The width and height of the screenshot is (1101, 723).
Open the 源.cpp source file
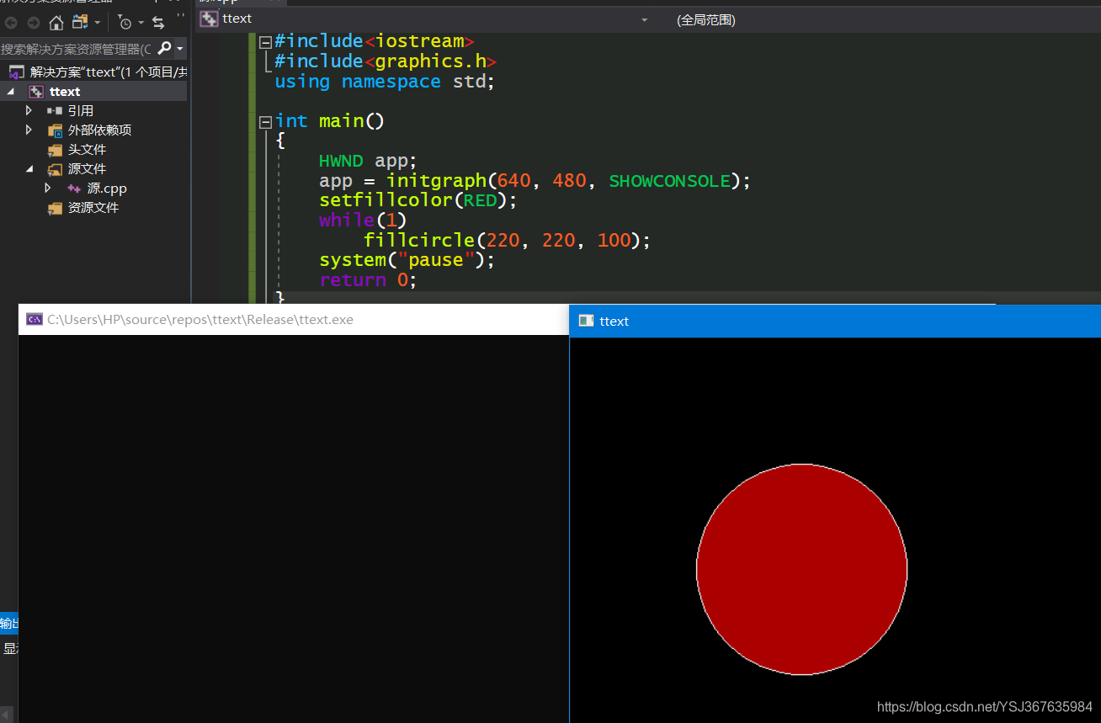click(107, 189)
